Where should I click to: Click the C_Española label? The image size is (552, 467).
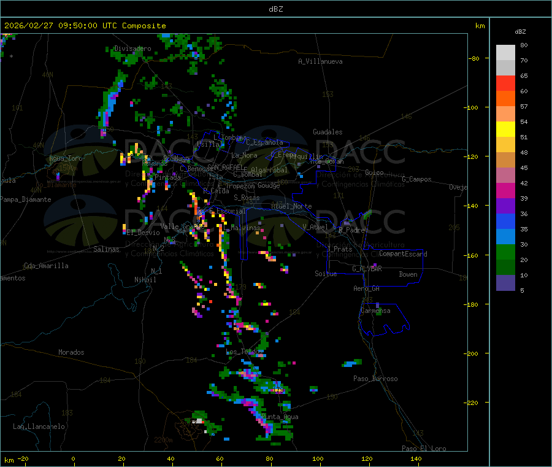click(x=264, y=142)
